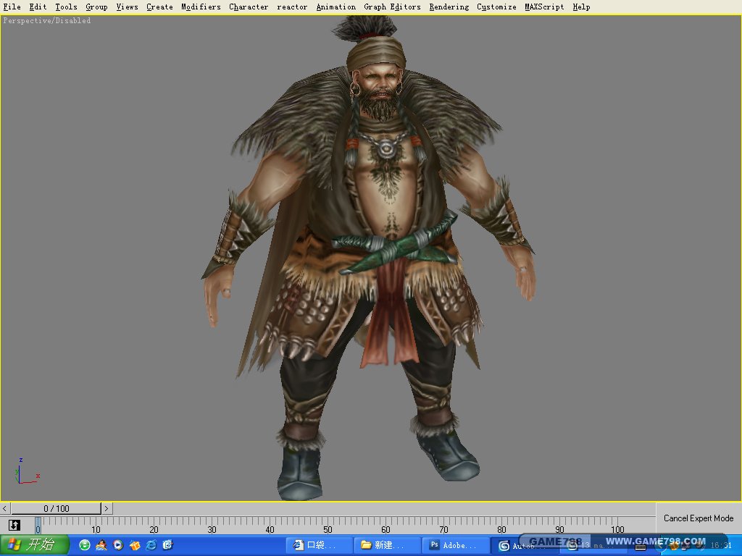This screenshot has height=556, width=742.
Task: Step time slider back with left arrow
Action: click(x=5, y=509)
